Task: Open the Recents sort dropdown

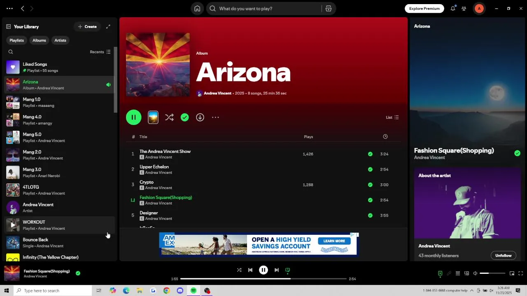Action: (100, 52)
